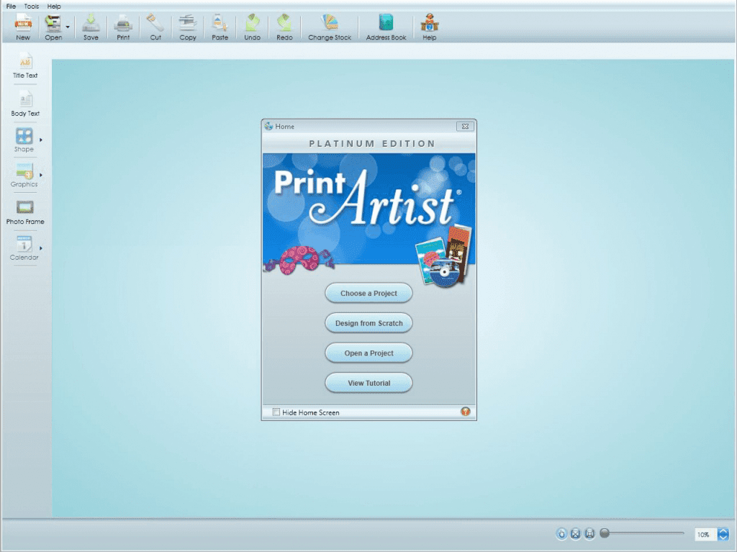Click the Redo toolbar icon
737x552 pixels.
point(284,27)
